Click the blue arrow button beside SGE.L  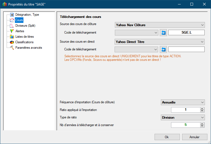pos(163,33)
